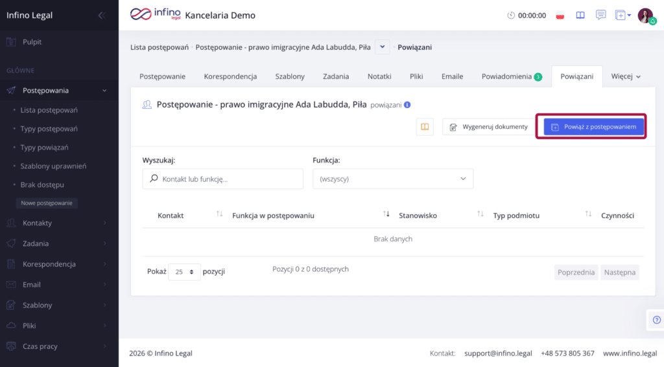This screenshot has width=664, height=367.
Task: Click the Pliki cloud icon in sidebar
Action: (x=12, y=326)
